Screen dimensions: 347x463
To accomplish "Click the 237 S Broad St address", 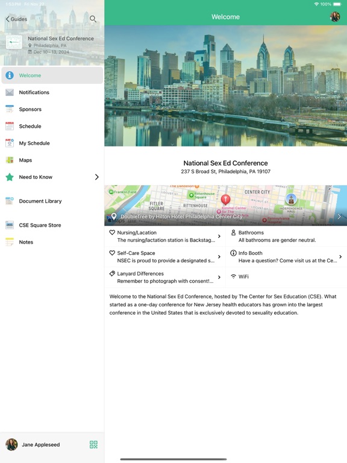I will pos(226,172).
